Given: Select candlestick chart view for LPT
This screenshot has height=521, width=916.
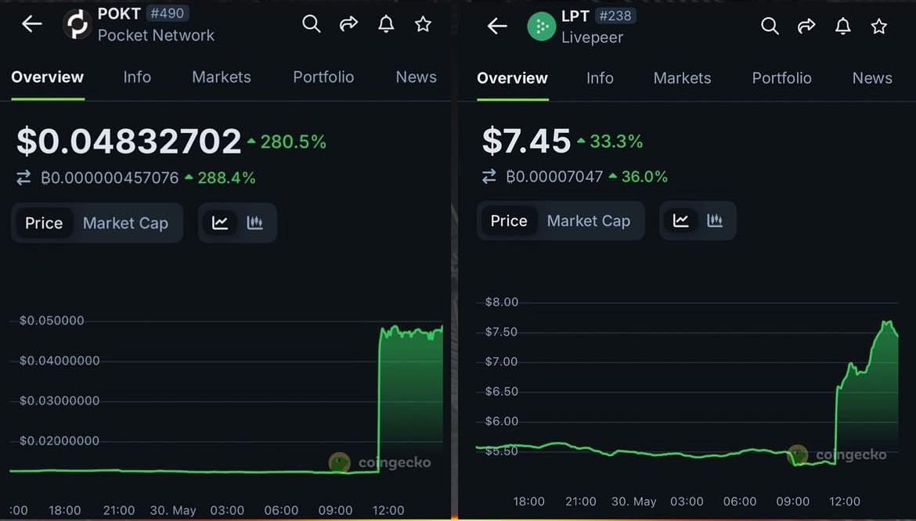Looking at the screenshot, I should [715, 221].
